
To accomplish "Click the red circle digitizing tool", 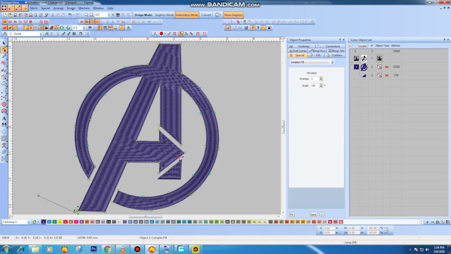I will (4, 104).
